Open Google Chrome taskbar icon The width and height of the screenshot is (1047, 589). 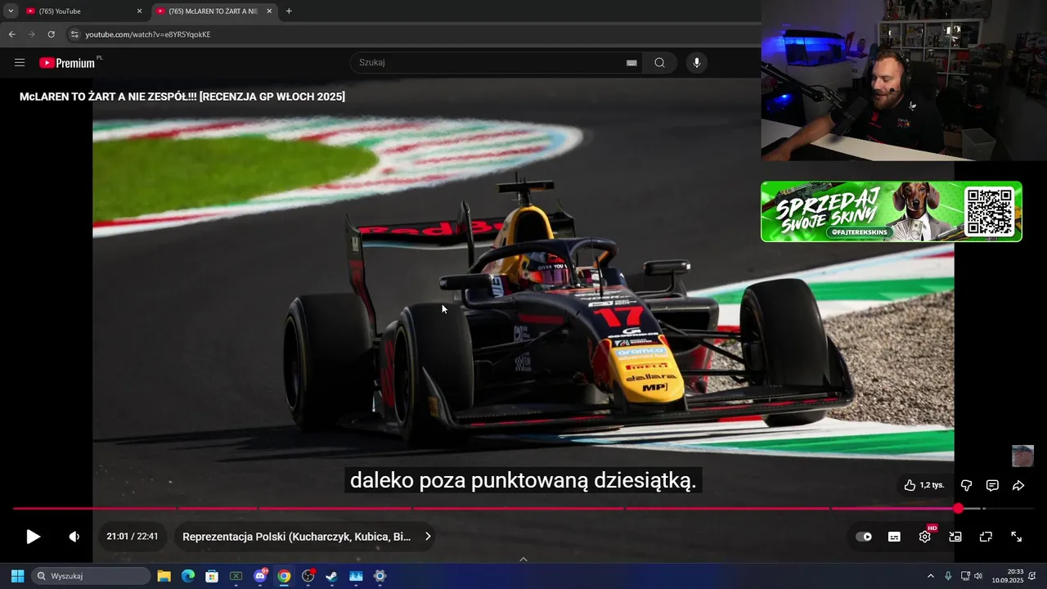[x=284, y=576]
